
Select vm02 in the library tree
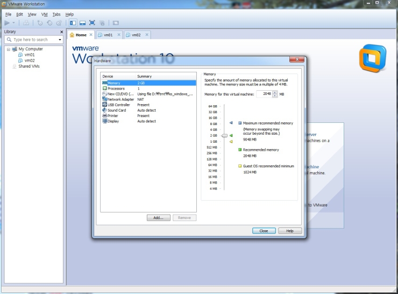[30, 61]
